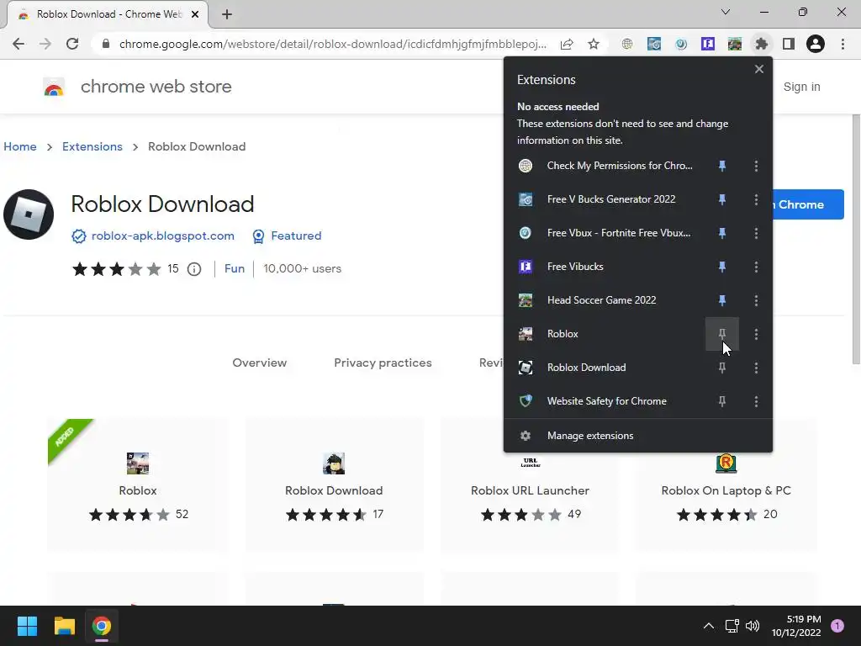This screenshot has width=861, height=646.
Task: Click Free Vbux round toolbar icon
Action: [x=681, y=44]
